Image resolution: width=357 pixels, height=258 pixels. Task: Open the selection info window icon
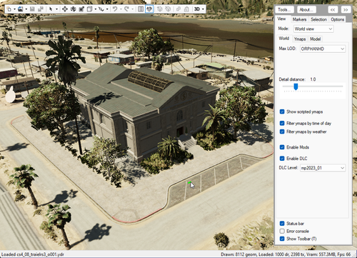[x=141, y=9]
